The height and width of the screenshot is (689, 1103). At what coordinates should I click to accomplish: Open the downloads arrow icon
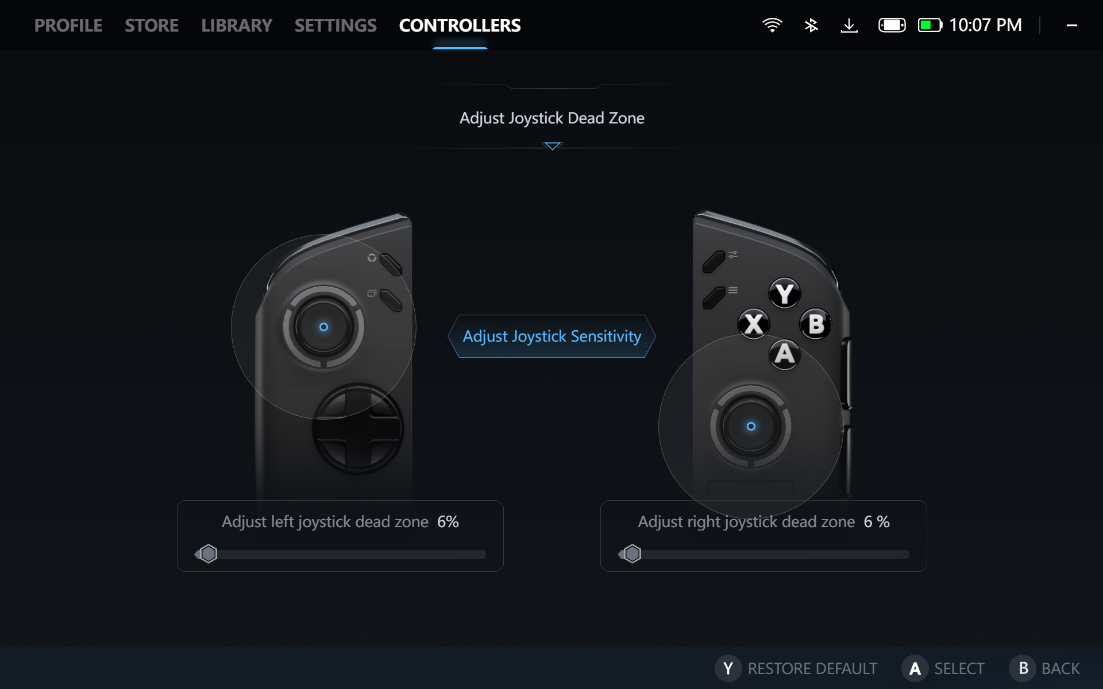click(849, 25)
